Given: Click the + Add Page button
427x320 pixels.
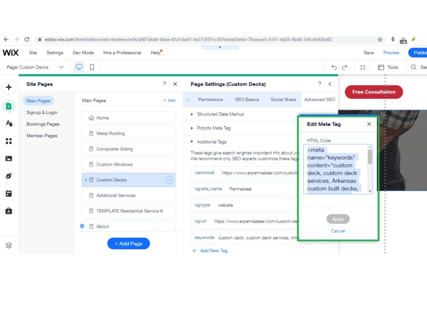Looking at the screenshot, I should pos(129,244).
